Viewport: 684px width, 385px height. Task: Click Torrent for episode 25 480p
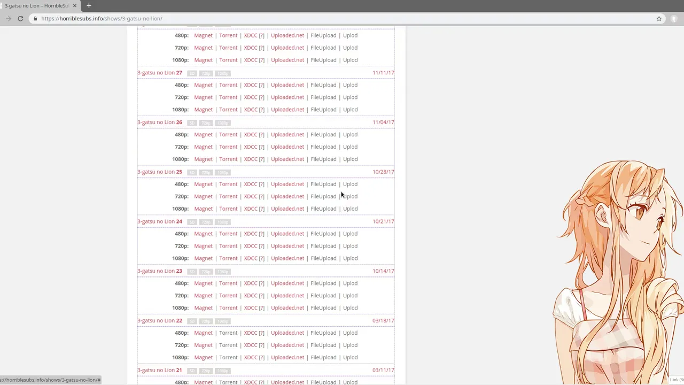228,184
